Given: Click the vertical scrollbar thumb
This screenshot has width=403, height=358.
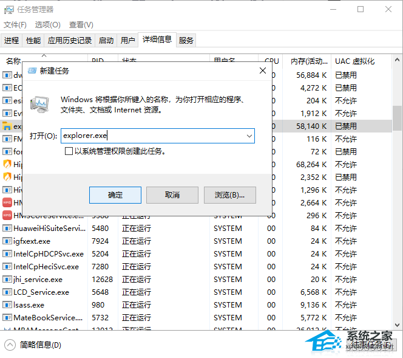Looking at the screenshot, I should pos(397,119).
